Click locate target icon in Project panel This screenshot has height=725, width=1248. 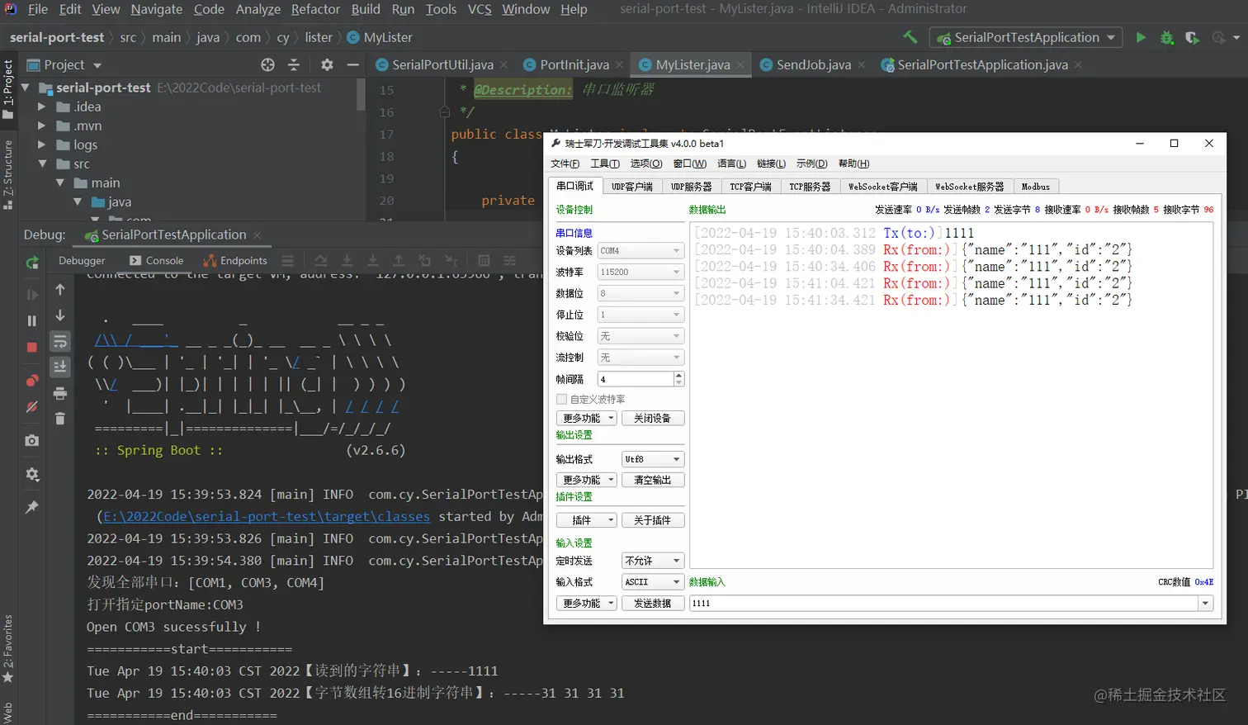point(267,64)
